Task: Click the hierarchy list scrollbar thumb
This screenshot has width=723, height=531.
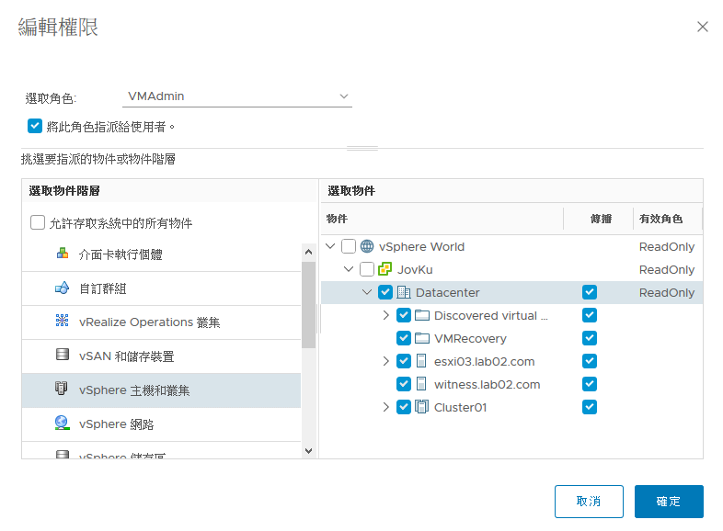Action: pos(309,305)
